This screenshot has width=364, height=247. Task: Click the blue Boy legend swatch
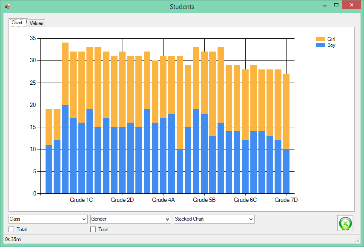pos(320,45)
